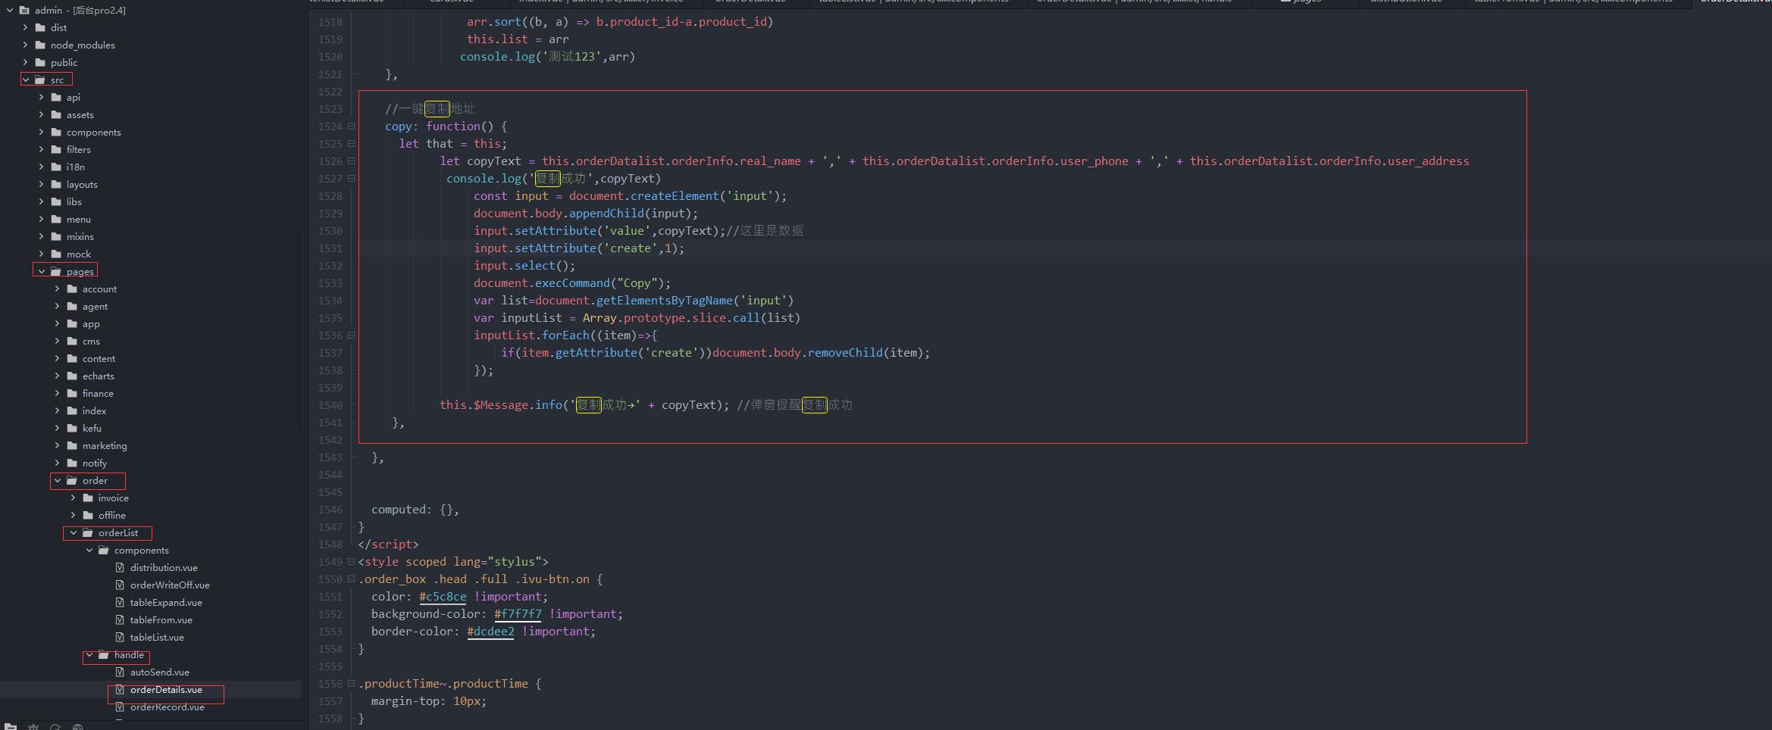Select the app folder label

tap(91, 324)
